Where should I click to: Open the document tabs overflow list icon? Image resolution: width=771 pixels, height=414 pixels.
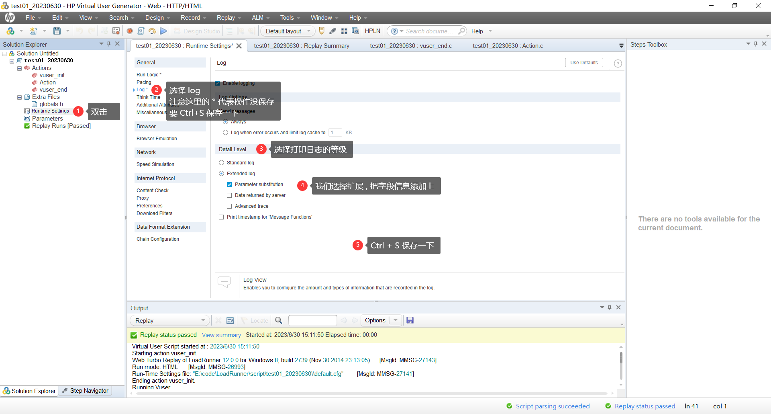621,46
